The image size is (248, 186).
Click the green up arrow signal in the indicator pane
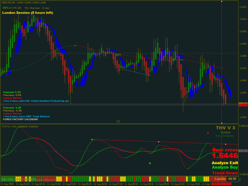pyautogui.click(x=150, y=163)
